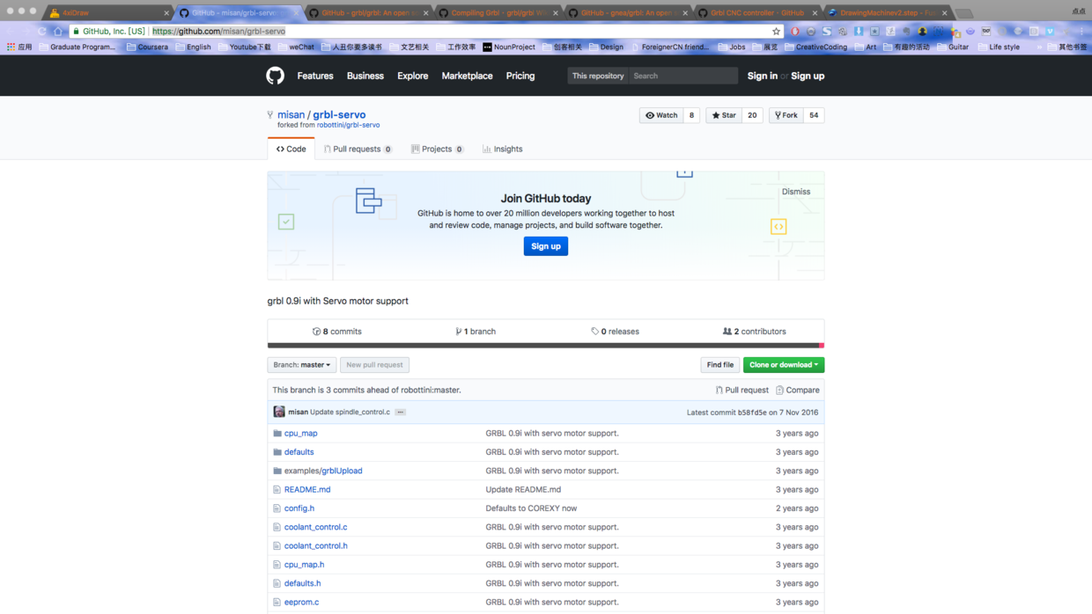The height and width of the screenshot is (614, 1092).
Task: Open the coolant_control.h file
Action: tap(315, 546)
